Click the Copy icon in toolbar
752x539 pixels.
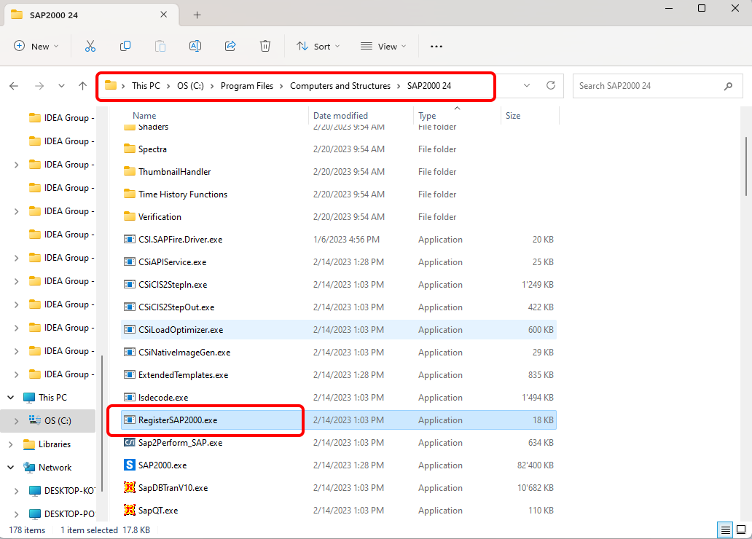(125, 46)
